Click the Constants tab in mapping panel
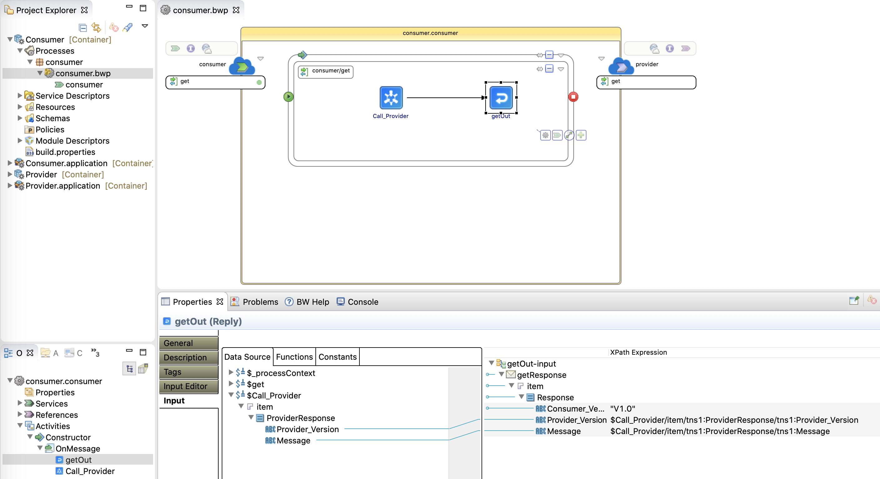 click(x=337, y=357)
